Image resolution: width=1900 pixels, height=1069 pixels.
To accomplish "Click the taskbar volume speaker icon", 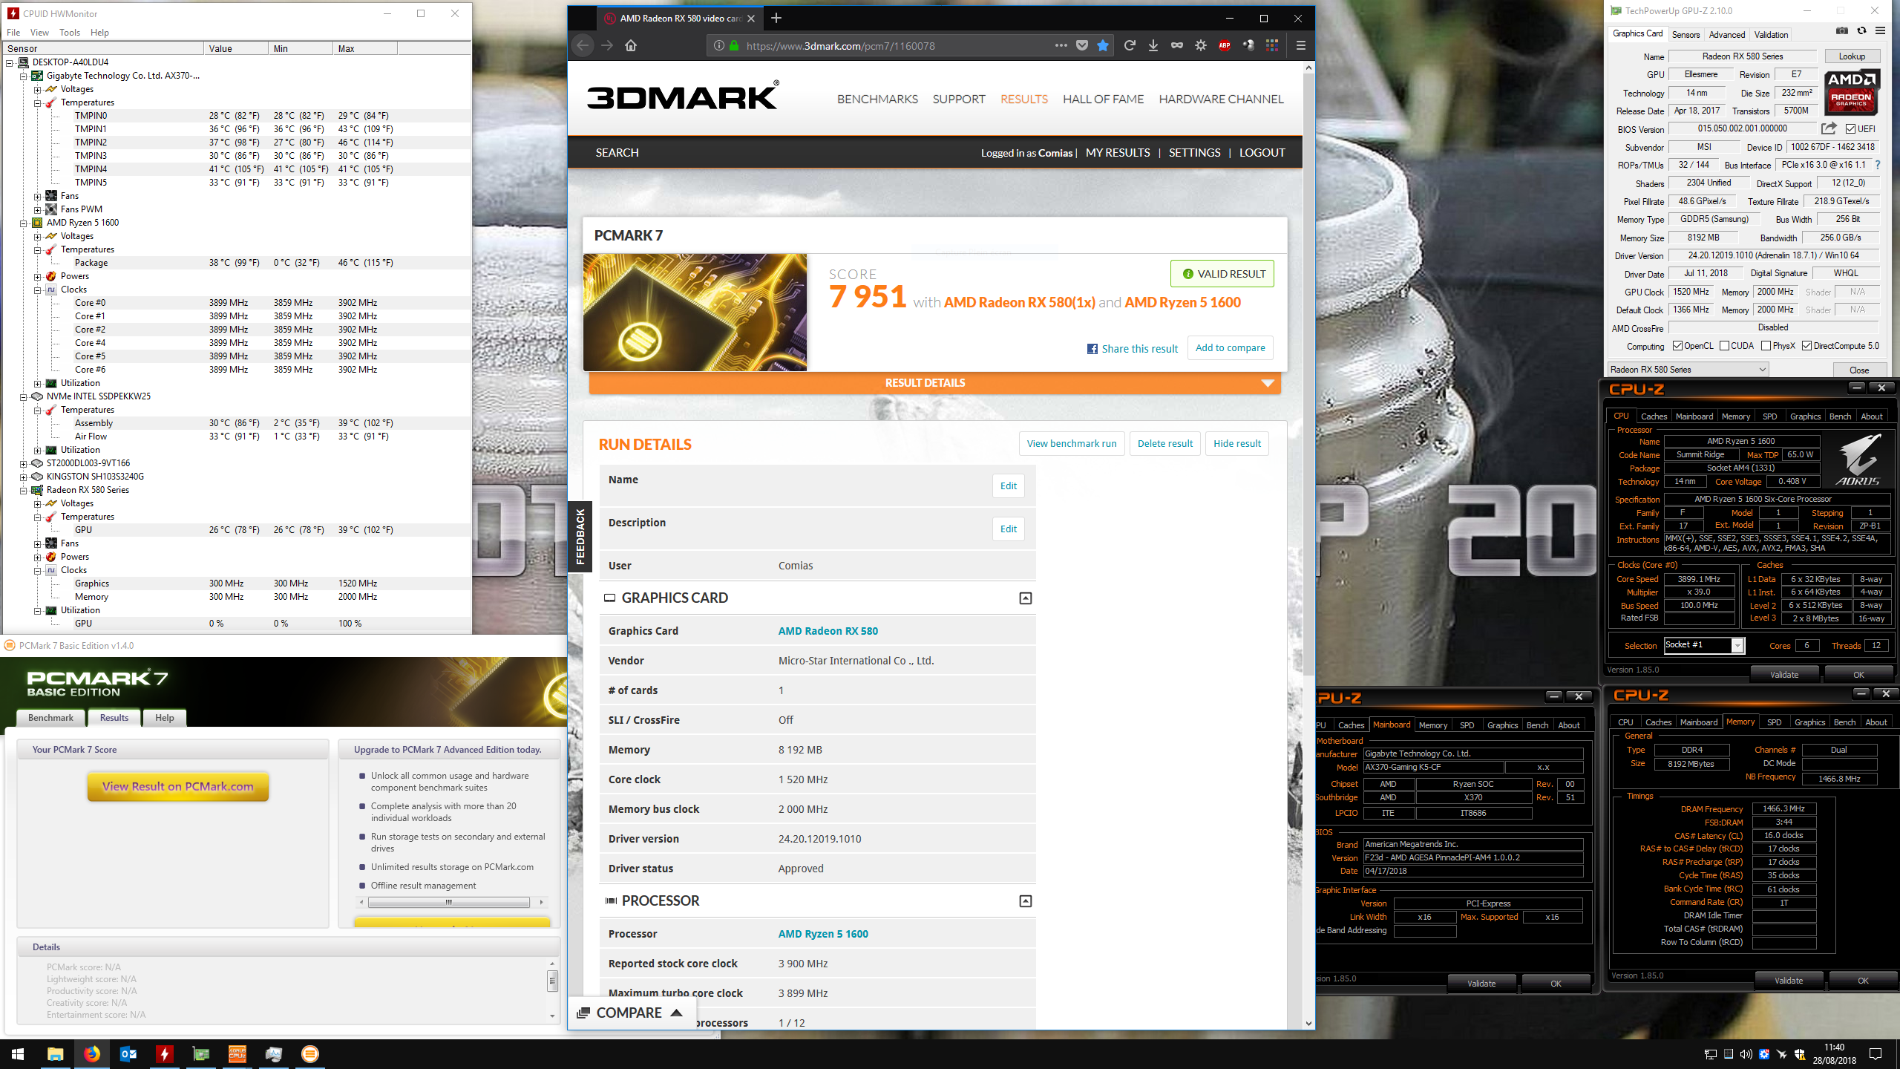I will click(x=1746, y=1054).
